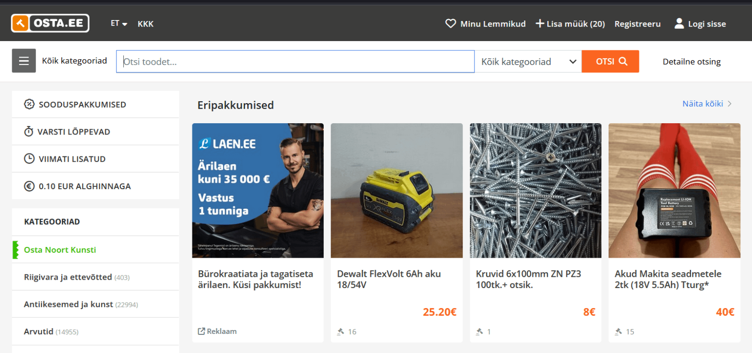Click the arrow next to Näita kõiki
Viewport: 752px width, 353px height.
tap(729, 104)
